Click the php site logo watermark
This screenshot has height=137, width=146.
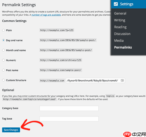(134, 134)
